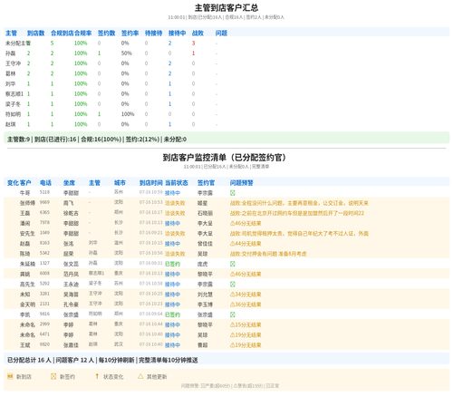The image size is (453, 406).
Task: Click phone number 5118
Action: point(44,192)
